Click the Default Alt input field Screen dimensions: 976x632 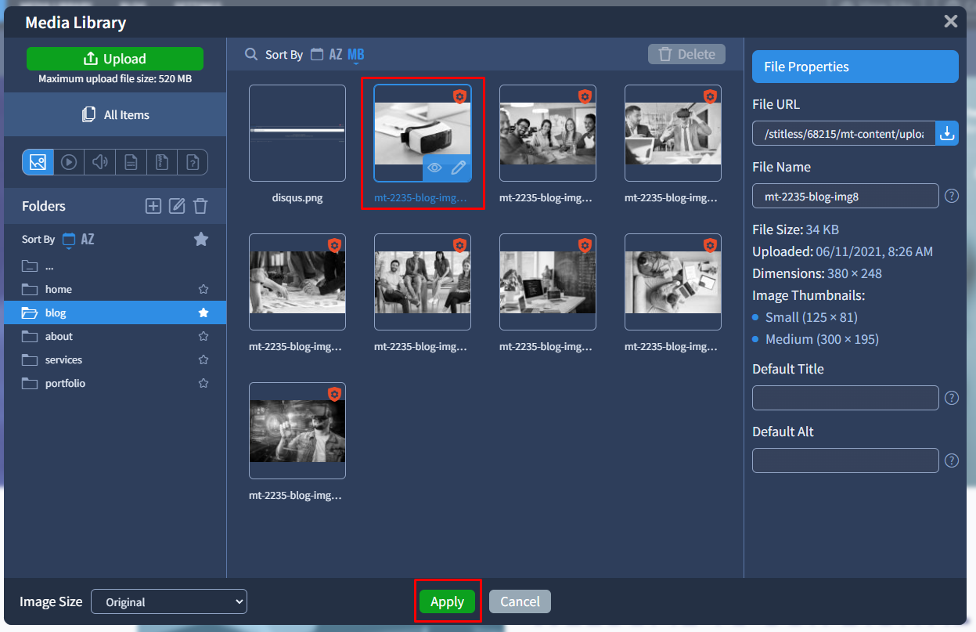click(x=845, y=460)
